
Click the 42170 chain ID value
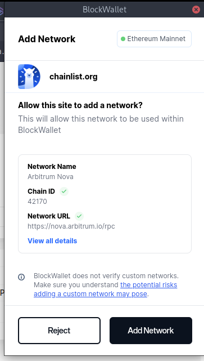pyautogui.click(x=37, y=202)
